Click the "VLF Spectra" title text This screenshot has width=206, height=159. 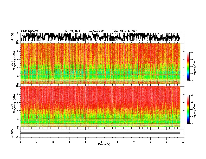(x=29, y=31)
